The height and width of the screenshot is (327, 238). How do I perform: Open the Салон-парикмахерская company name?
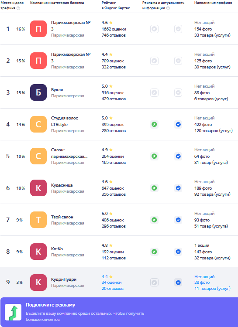(x=69, y=153)
